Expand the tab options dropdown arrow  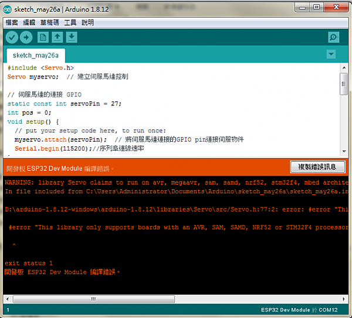tap(331, 54)
